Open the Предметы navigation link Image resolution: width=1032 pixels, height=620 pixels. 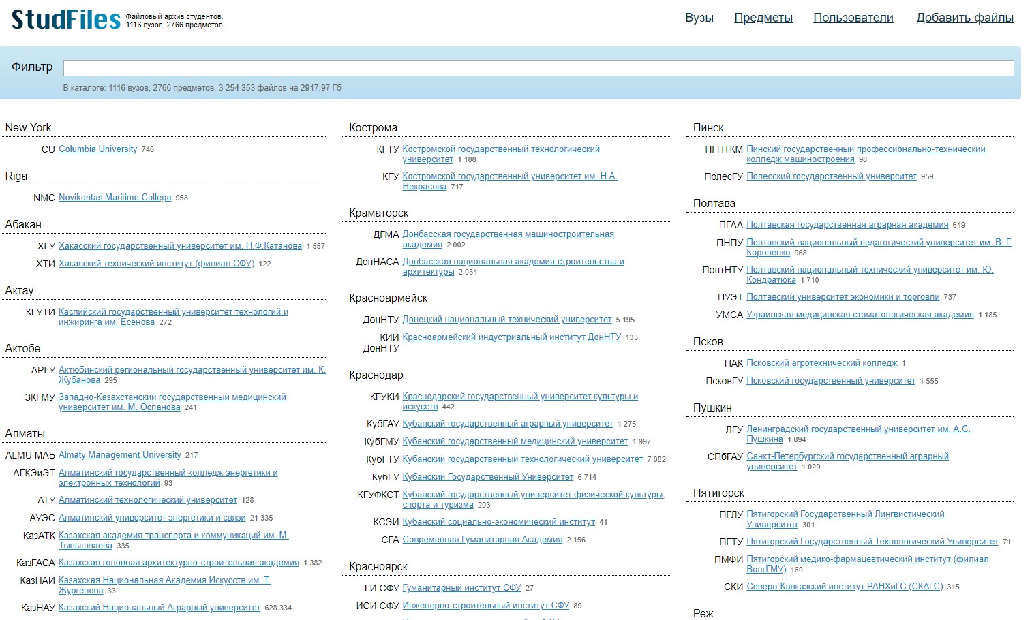click(x=763, y=18)
